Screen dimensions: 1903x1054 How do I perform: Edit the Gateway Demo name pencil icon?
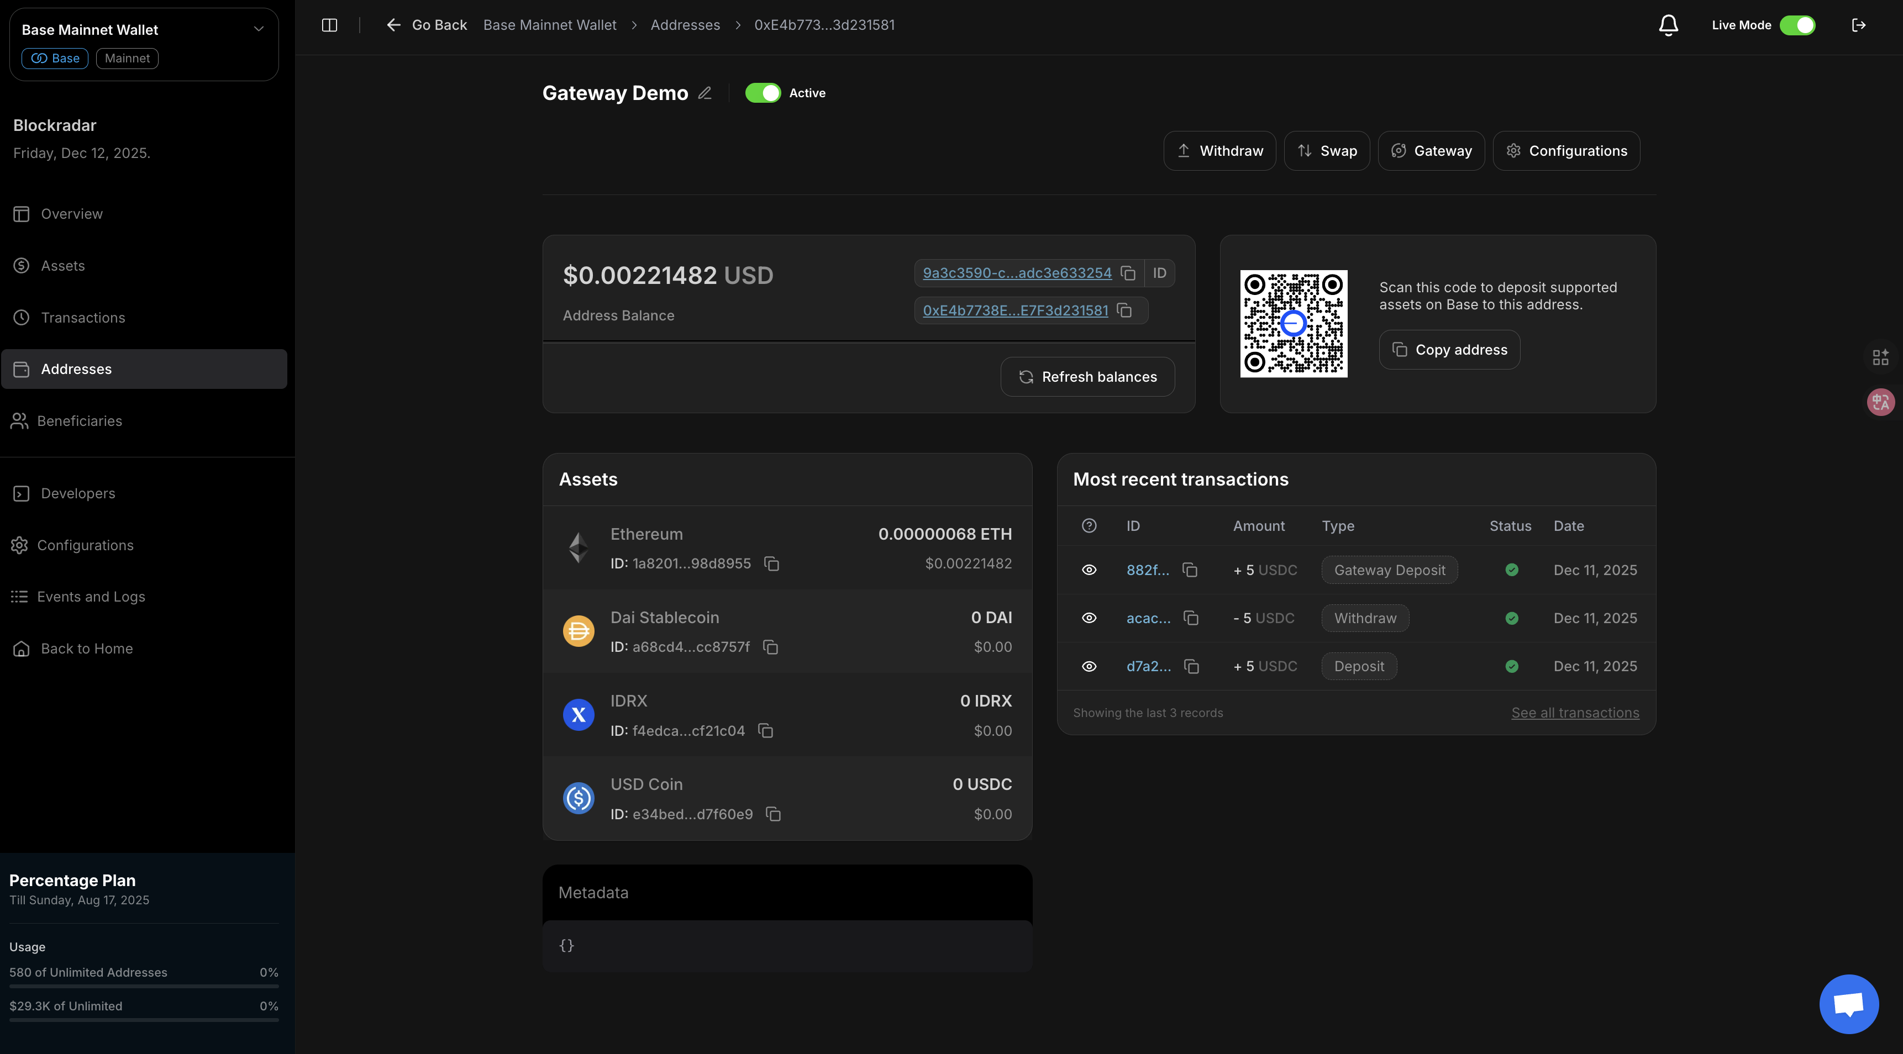[705, 93]
